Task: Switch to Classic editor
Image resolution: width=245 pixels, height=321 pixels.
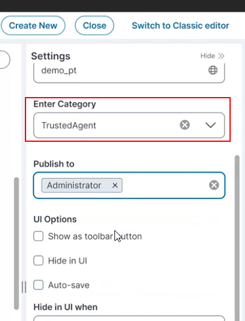Action: click(180, 26)
